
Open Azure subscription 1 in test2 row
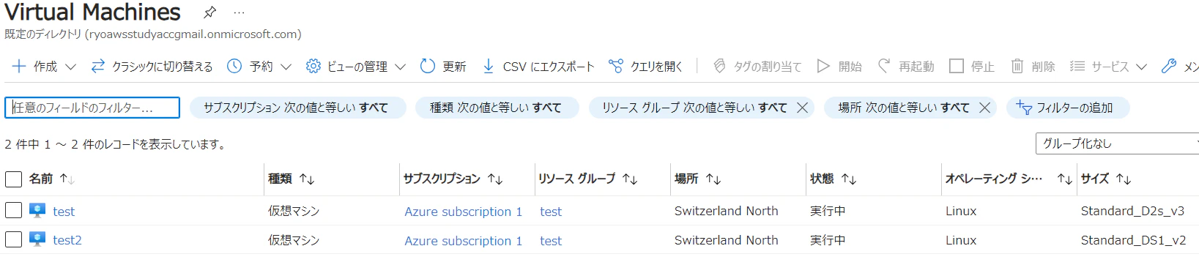[464, 240]
